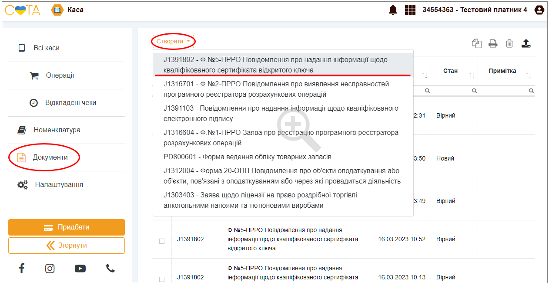Click search magnifier in the Стан filter
The image size is (549, 285).
474,91
